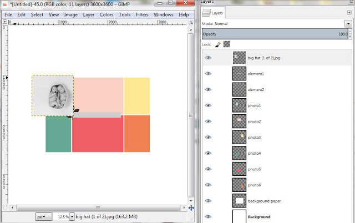This screenshot has height=223, width=355.
Task: Open the layer Mode dropdown
Action: click(x=348, y=23)
